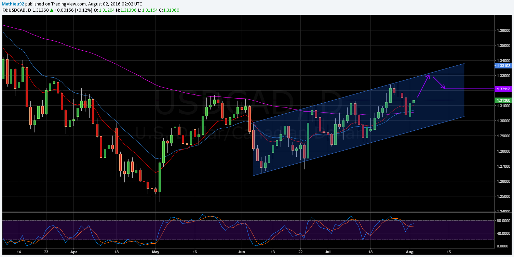Select the purple horizontal line at 1.32117
514x257 pixels.
point(469,89)
